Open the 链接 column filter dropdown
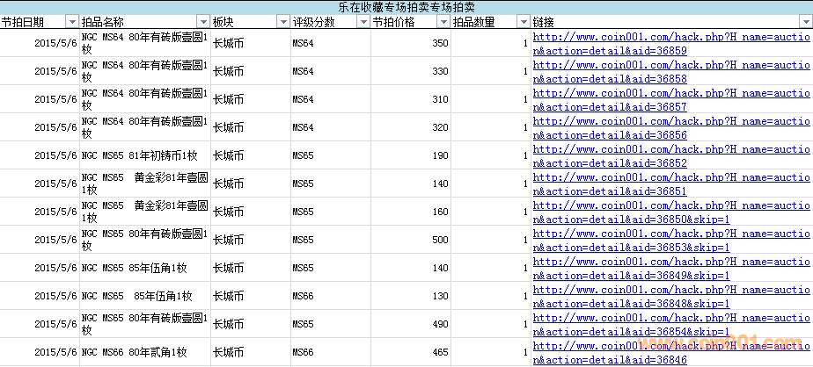 [805, 22]
